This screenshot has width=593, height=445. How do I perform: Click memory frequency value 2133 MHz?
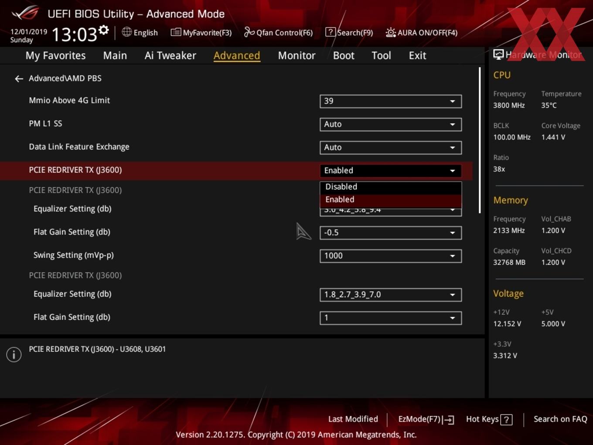pos(509,231)
